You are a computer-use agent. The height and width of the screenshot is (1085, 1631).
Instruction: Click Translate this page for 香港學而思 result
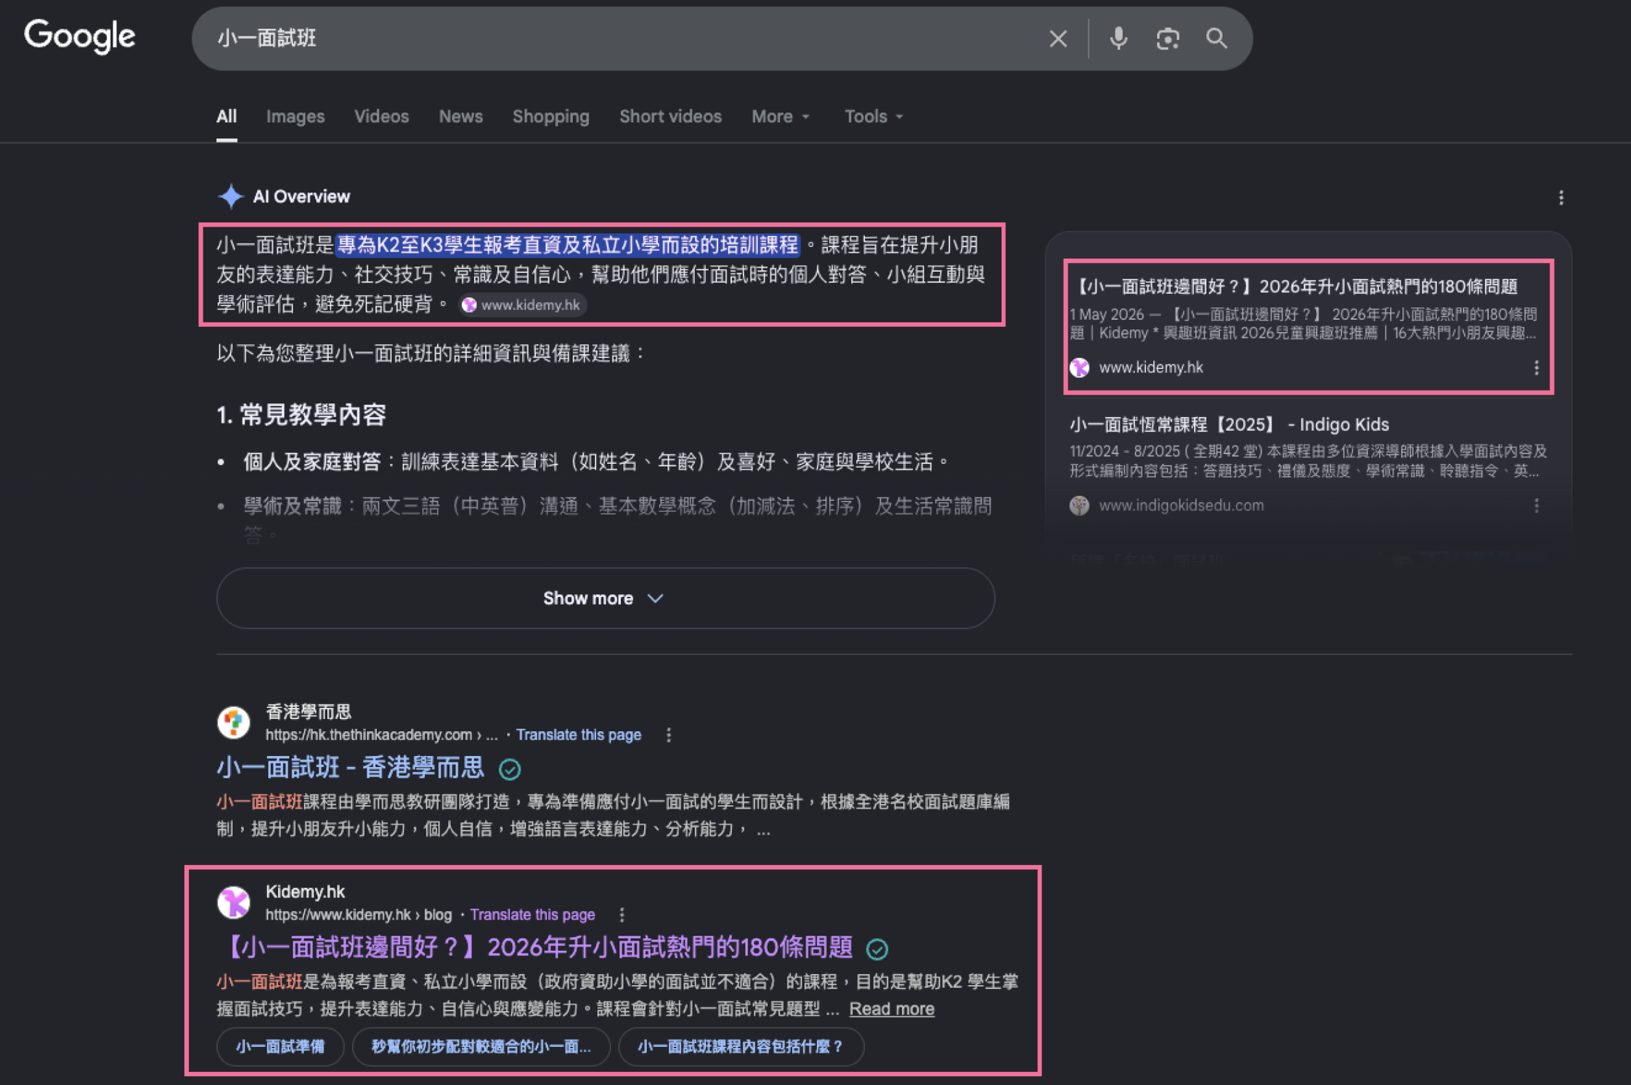pos(578,735)
